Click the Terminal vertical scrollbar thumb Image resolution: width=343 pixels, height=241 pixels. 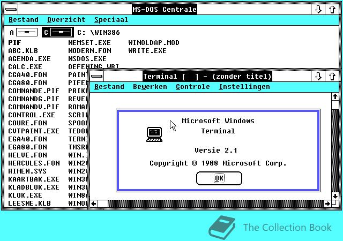tap(335, 105)
